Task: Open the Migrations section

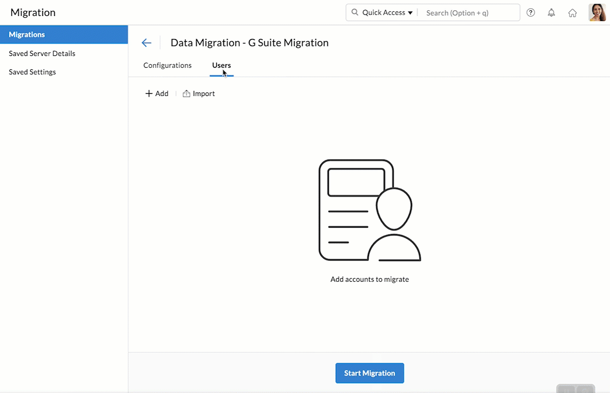Action: (x=26, y=34)
